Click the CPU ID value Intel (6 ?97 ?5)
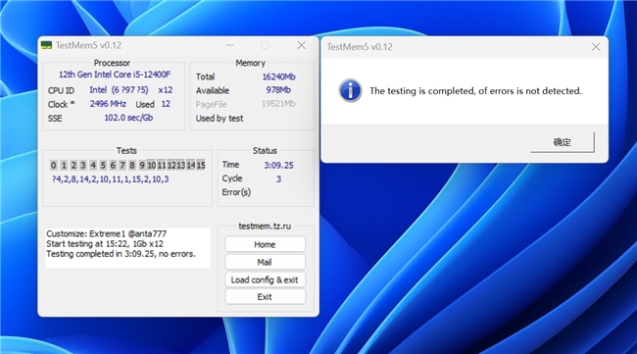 pyautogui.click(x=119, y=90)
